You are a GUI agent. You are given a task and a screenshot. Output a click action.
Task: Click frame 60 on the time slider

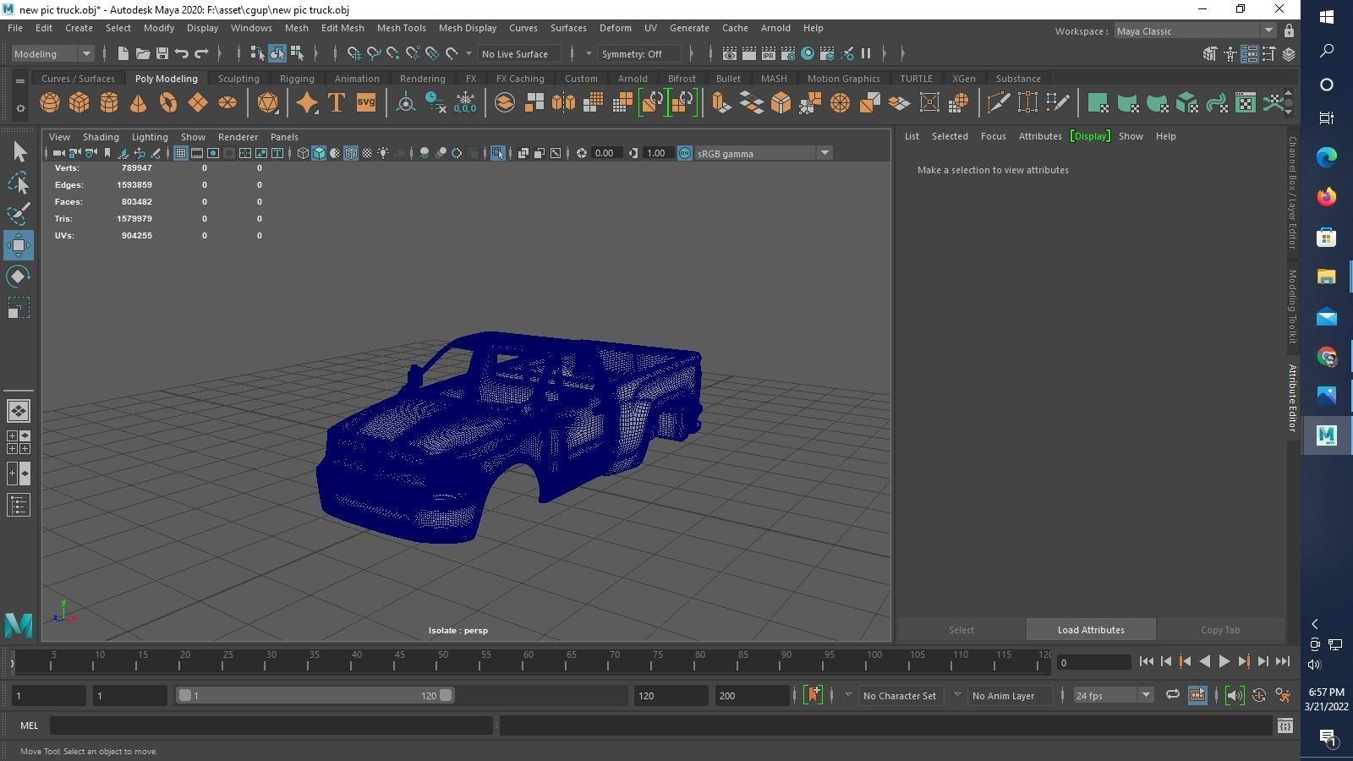pyautogui.click(x=529, y=660)
